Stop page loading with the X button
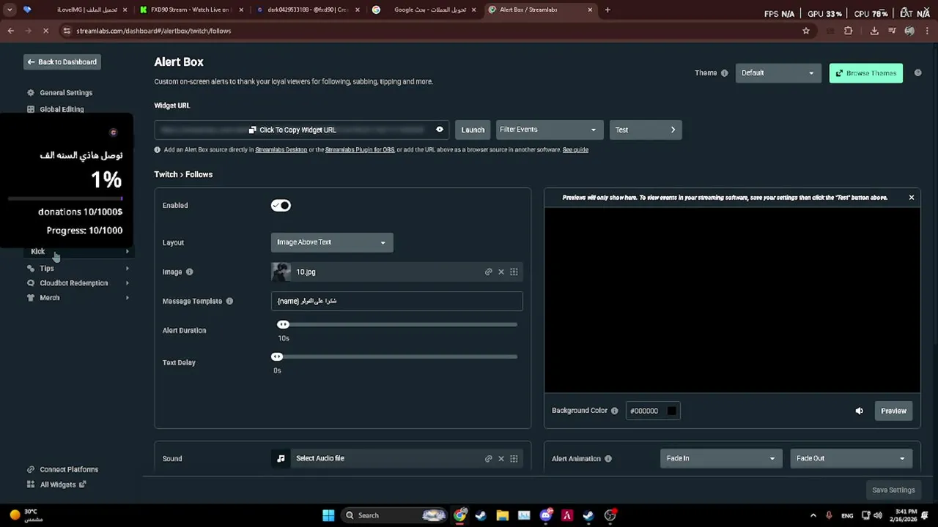This screenshot has width=938, height=527. [x=45, y=31]
